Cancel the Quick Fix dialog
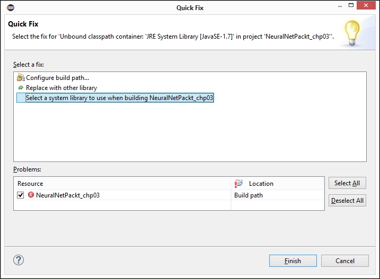 coord(344,260)
